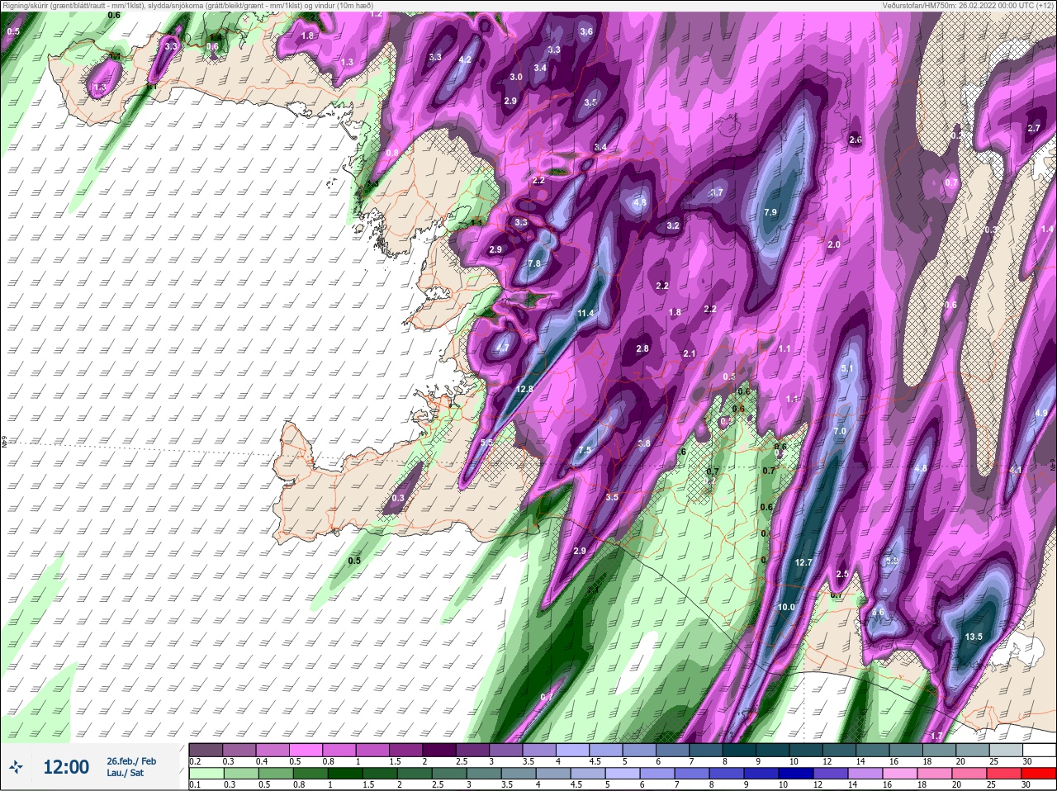
Task: Click the 7.9 precipitation value on the map
Action: (770, 212)
